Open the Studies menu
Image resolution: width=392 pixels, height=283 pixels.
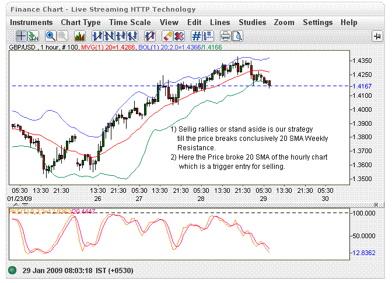252,23
